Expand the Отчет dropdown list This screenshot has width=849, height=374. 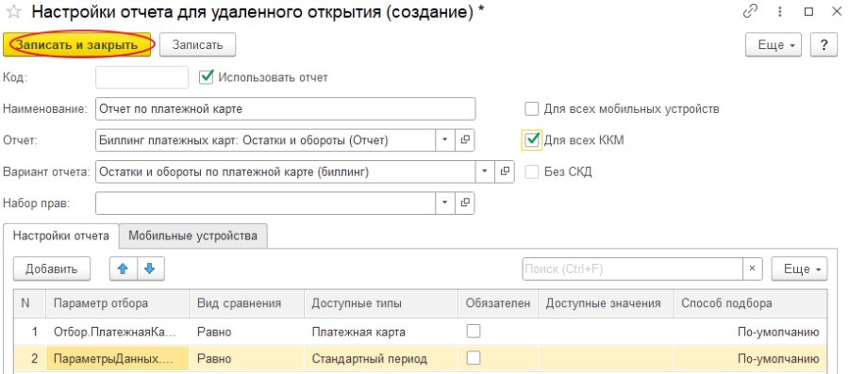pyautogui.click(x=445, y=140)
